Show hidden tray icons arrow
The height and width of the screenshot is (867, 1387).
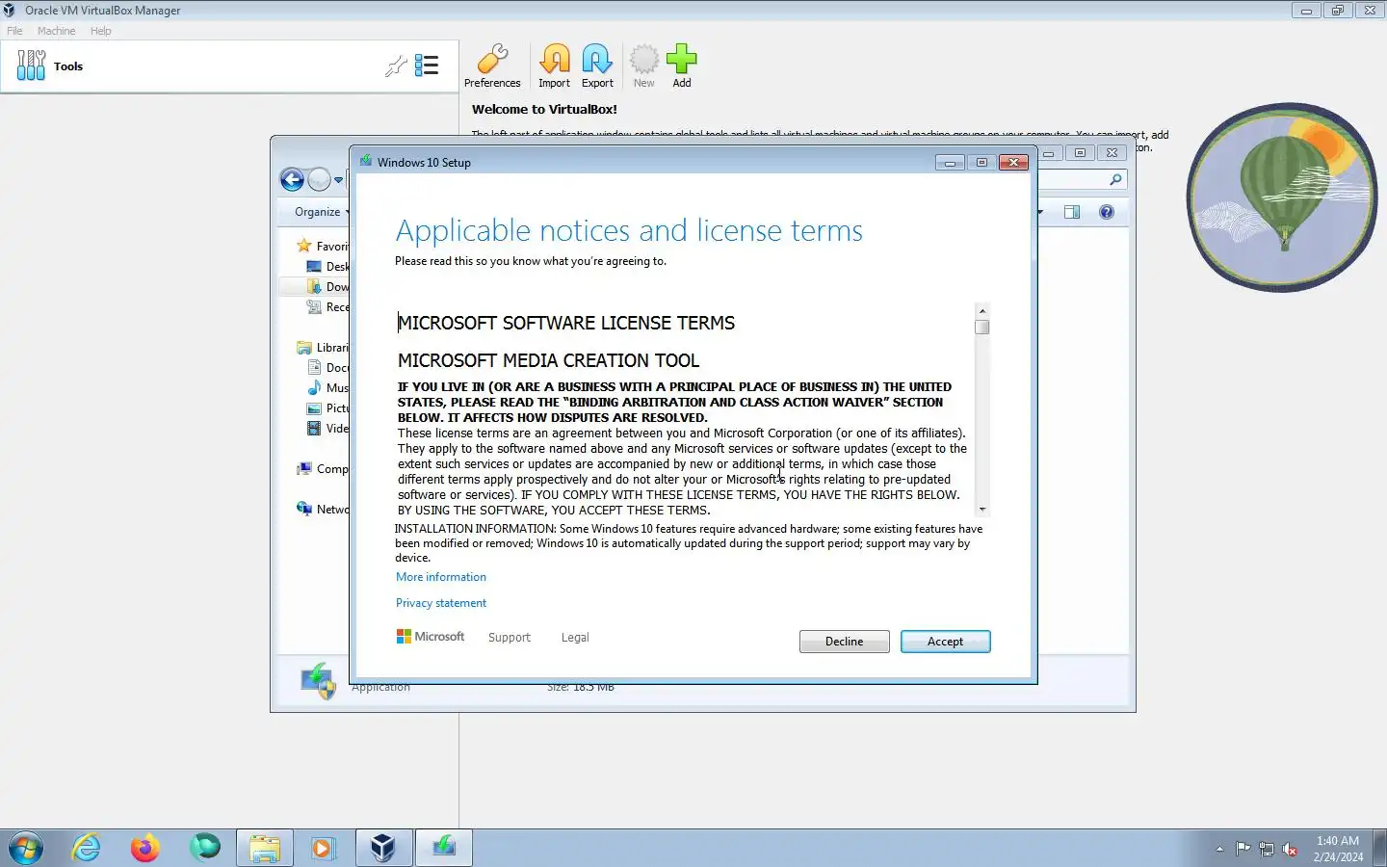1219,849
